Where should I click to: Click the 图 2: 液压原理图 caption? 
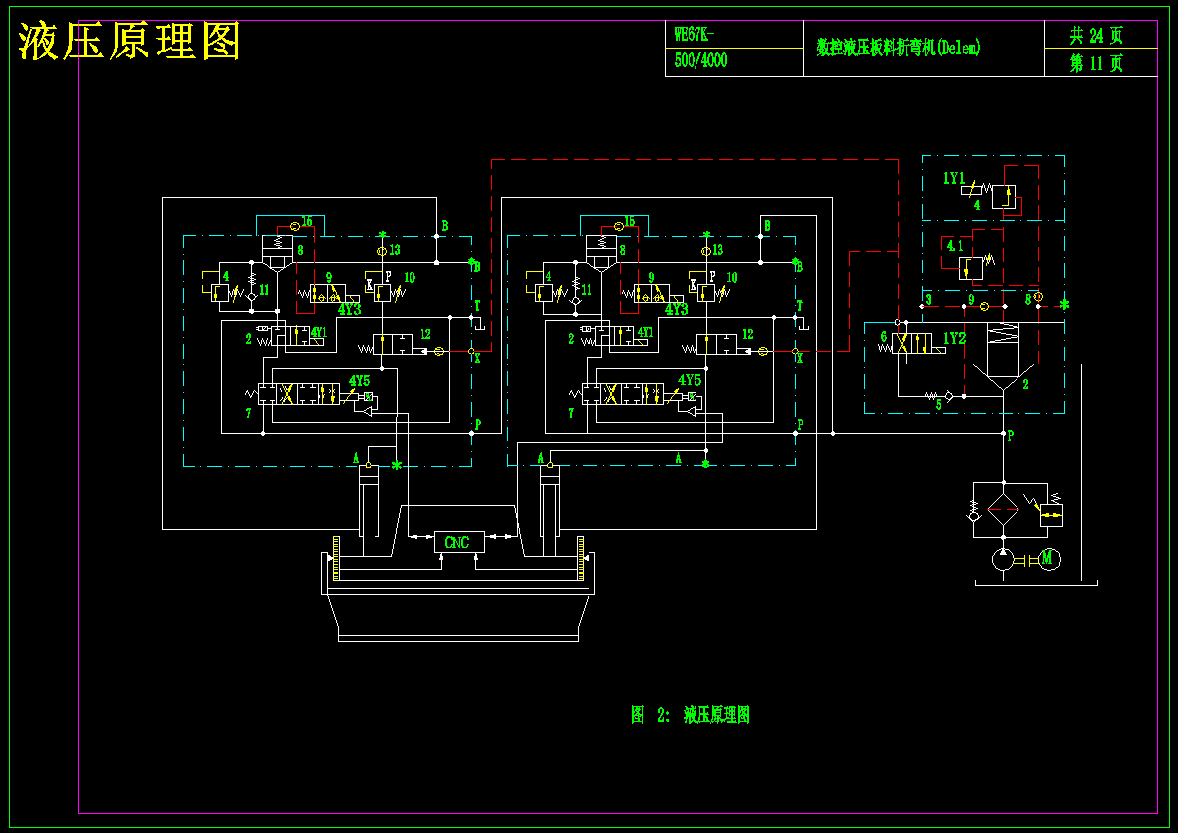coord(691,714)
